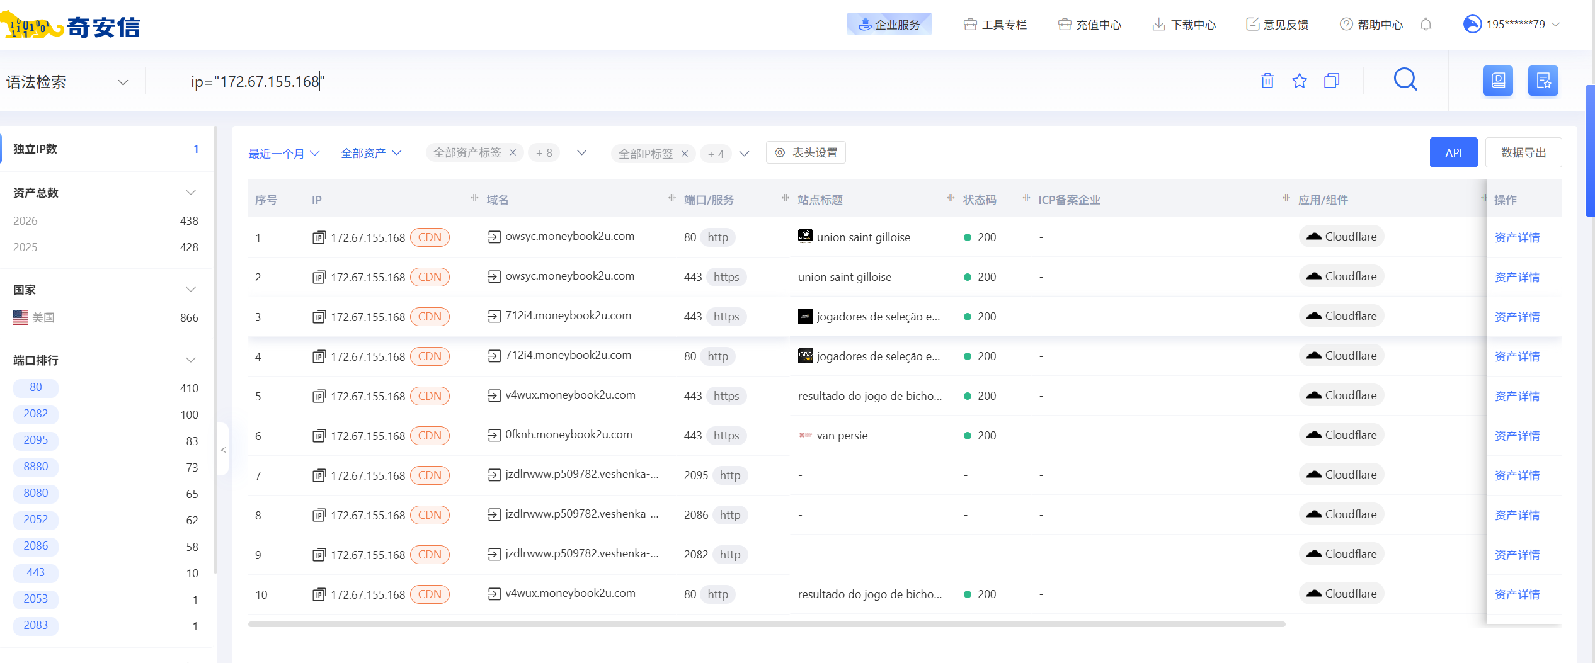The image size is (1595, 663).
Task: Click the 奇安信 logo
Action: tap(71, 26)
